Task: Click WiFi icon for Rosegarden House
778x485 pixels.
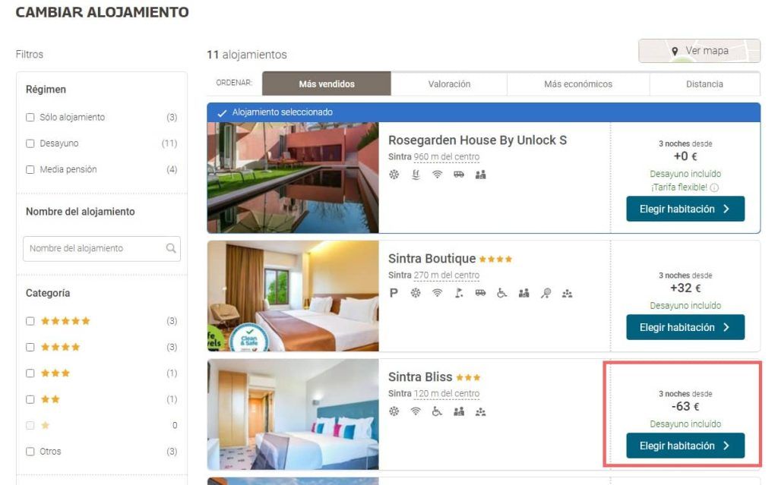Action: click(437, 175)
